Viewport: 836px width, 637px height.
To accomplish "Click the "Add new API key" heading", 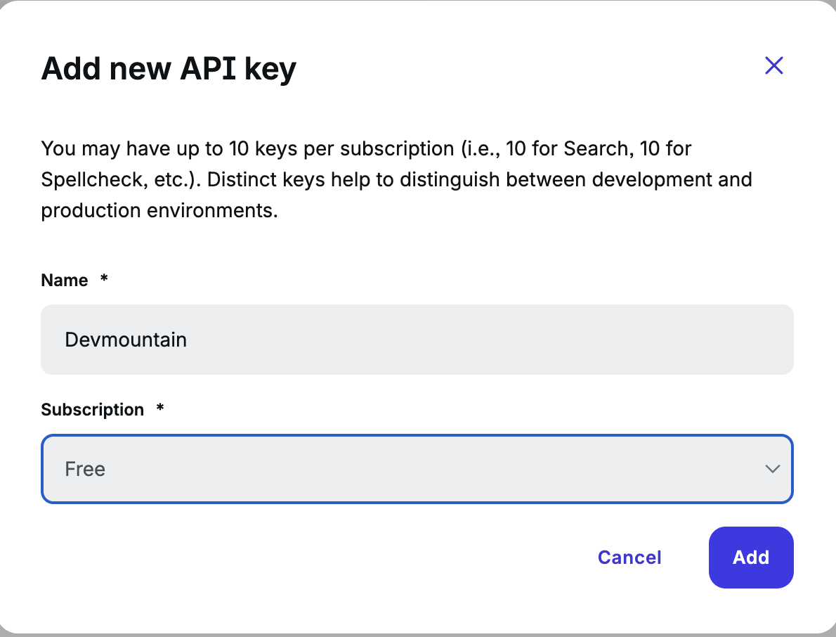I will point(169,69).
